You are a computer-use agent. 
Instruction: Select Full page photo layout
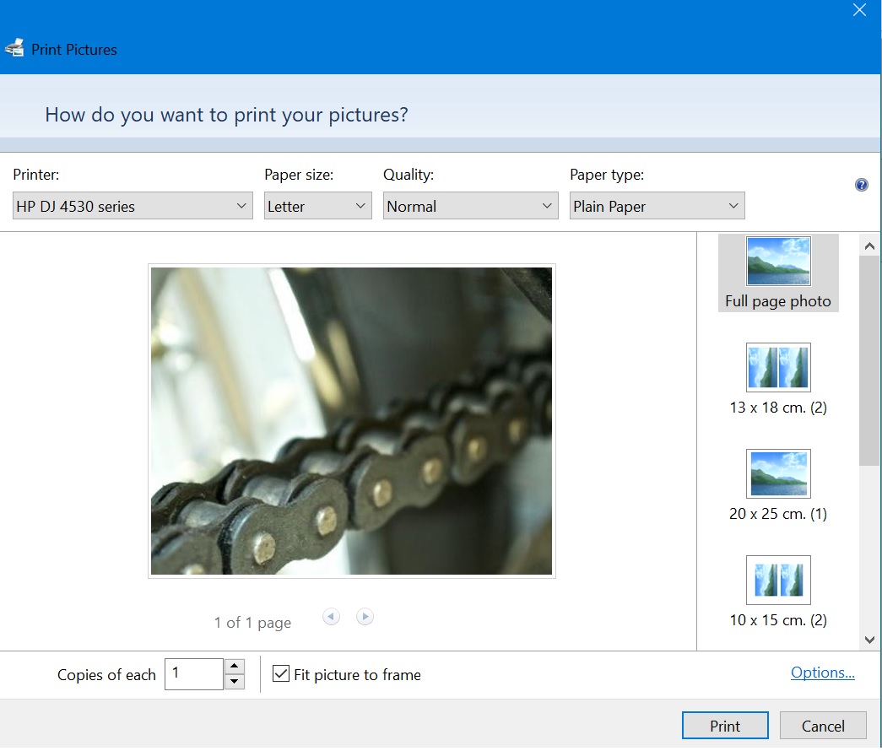(x=778, y=274)
